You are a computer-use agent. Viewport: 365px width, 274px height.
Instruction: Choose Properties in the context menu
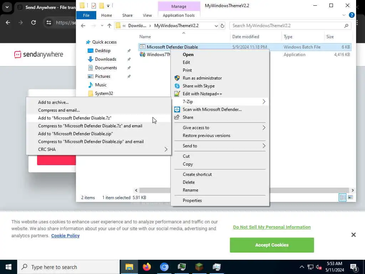220,201
